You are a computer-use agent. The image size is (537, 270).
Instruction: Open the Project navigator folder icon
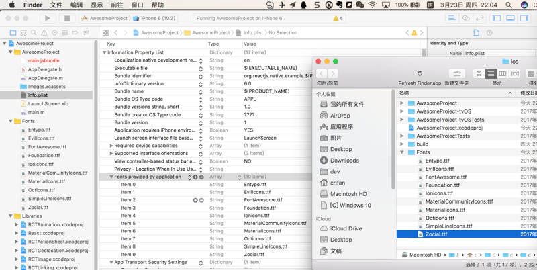(x=13, y=32)
